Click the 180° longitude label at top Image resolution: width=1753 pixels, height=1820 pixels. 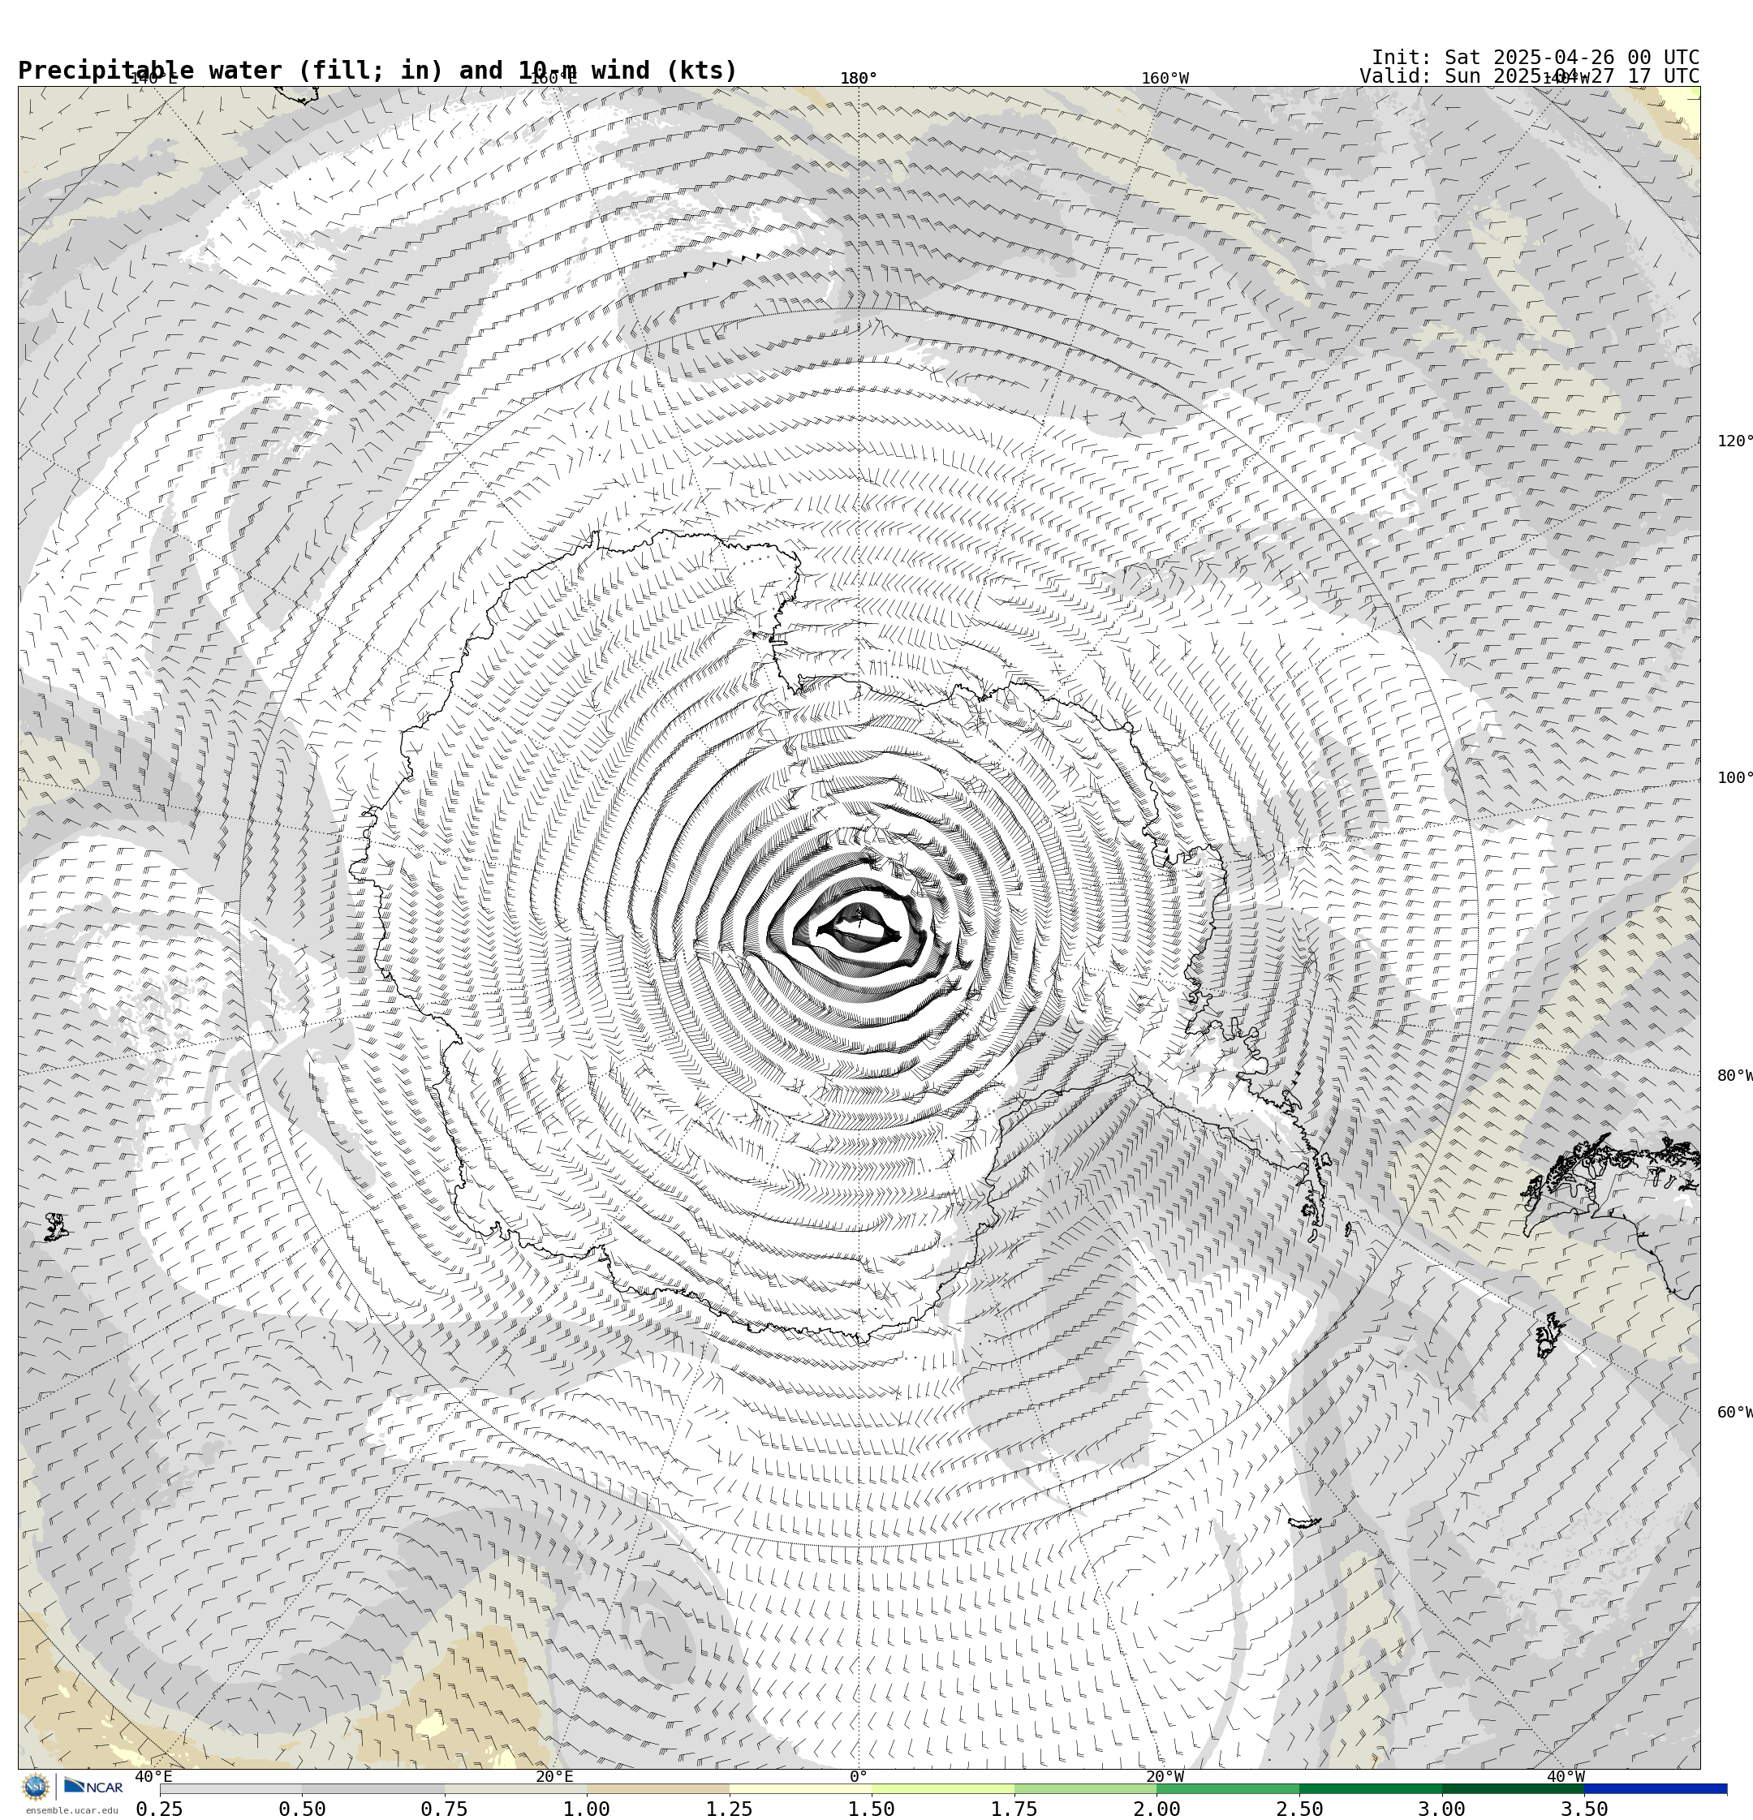[859, 78]
